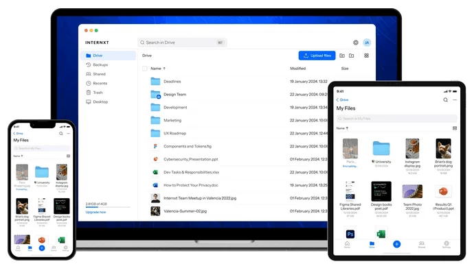This screenshot has width=474, height=275.
Task: Open the more options menu on phone
Action: click(x=68, y=134)
